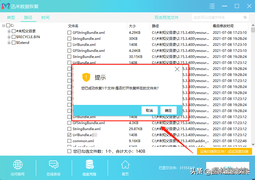Click the 双击预览文件 label
Viewport: 255px width, 180px height.
167,17
